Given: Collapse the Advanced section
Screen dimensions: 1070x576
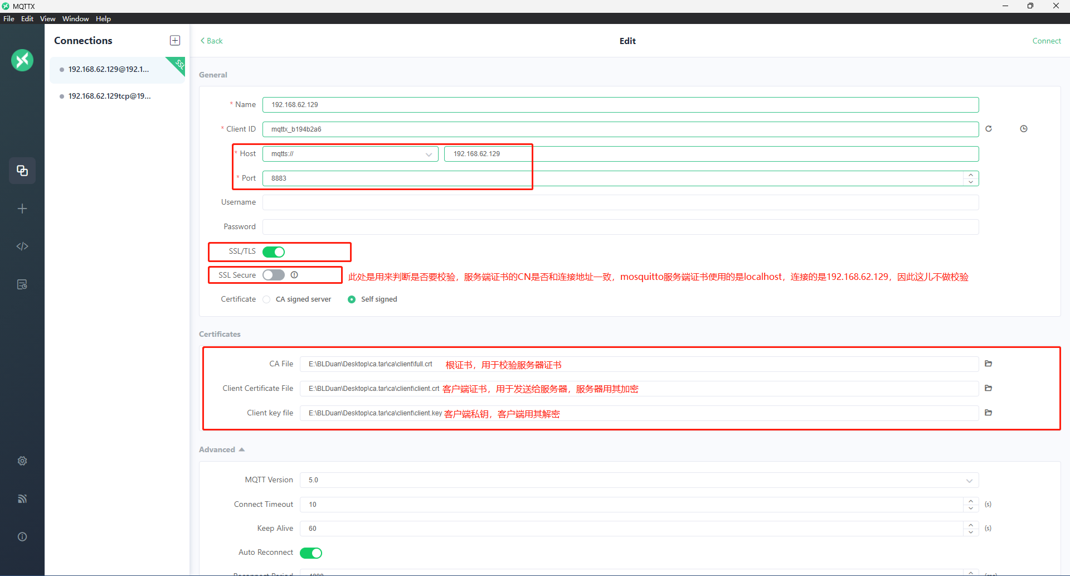Looking at the screenshot, I should (x=241, y=449).
